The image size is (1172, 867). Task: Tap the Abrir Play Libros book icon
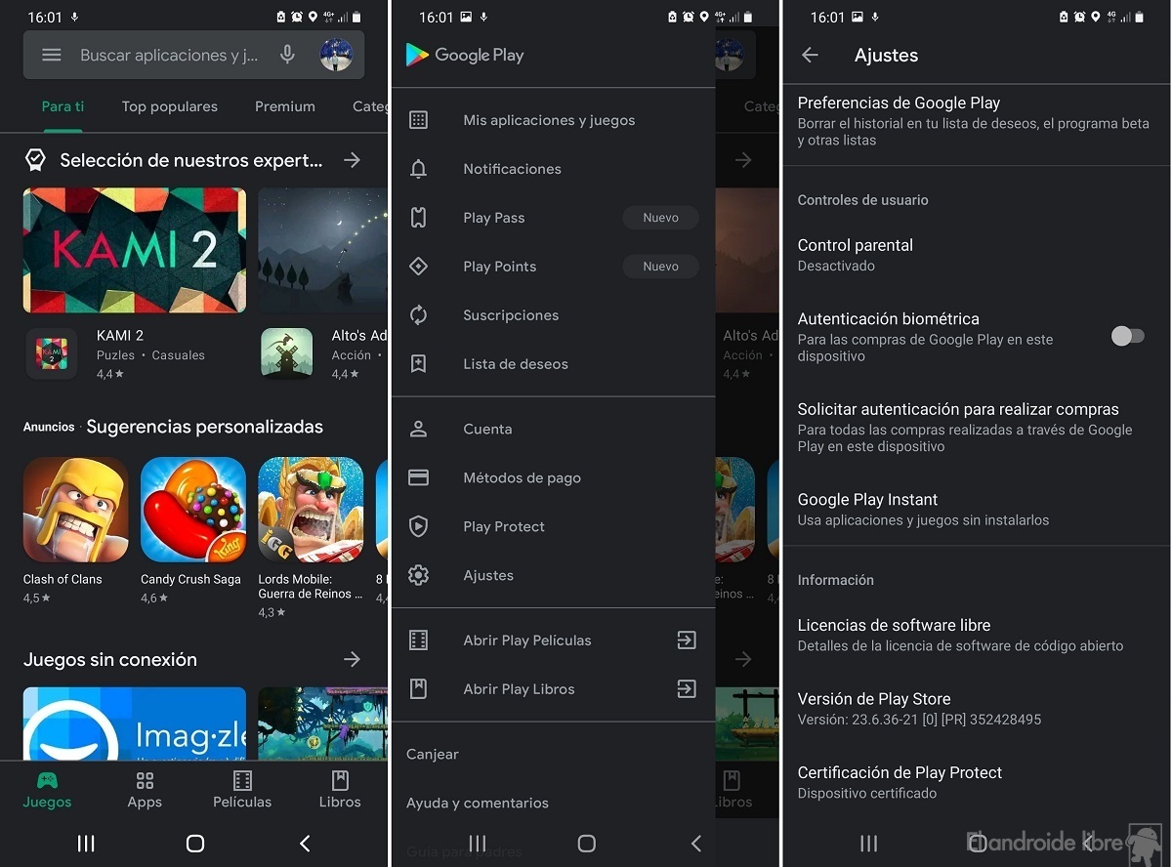[x=418, y=689]
